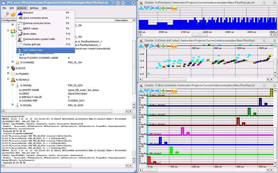Click up-arrow icon in Precision window toolbar

[x=141, y=8]
